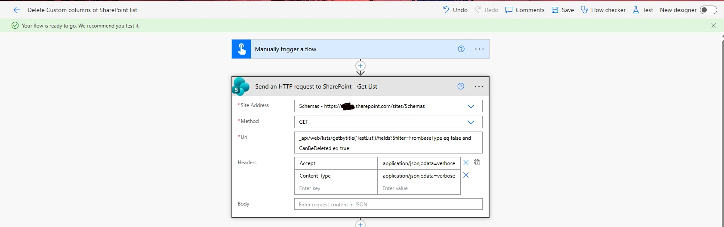This screenshot has height=227, width=724.
Task: Expand the Site Address dropdown
Action: point(471,106)
